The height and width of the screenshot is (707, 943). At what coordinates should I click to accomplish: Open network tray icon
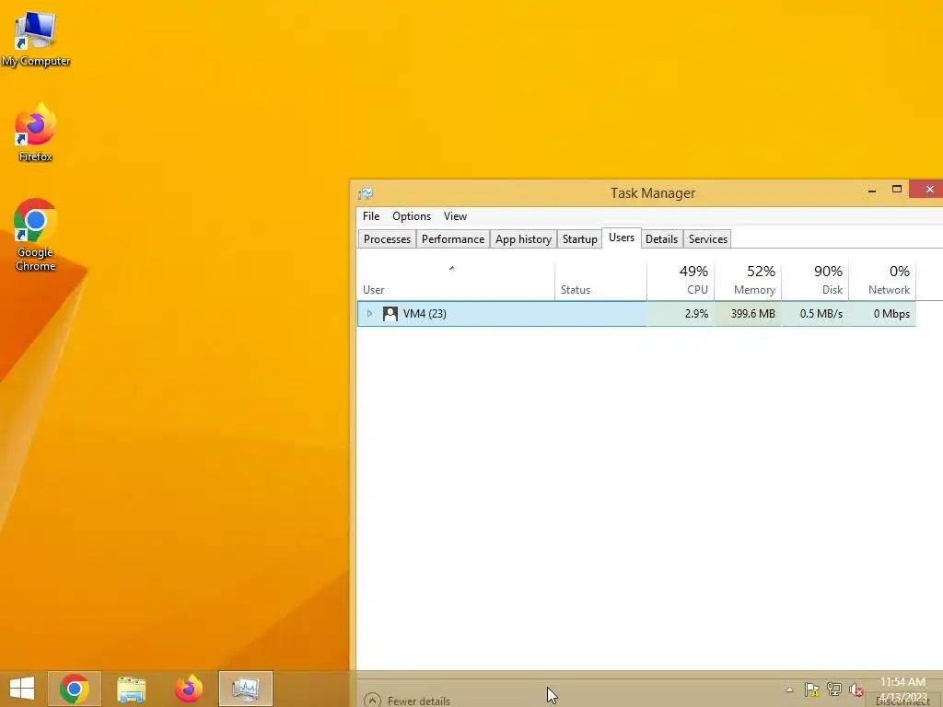(x=834, y=690)
